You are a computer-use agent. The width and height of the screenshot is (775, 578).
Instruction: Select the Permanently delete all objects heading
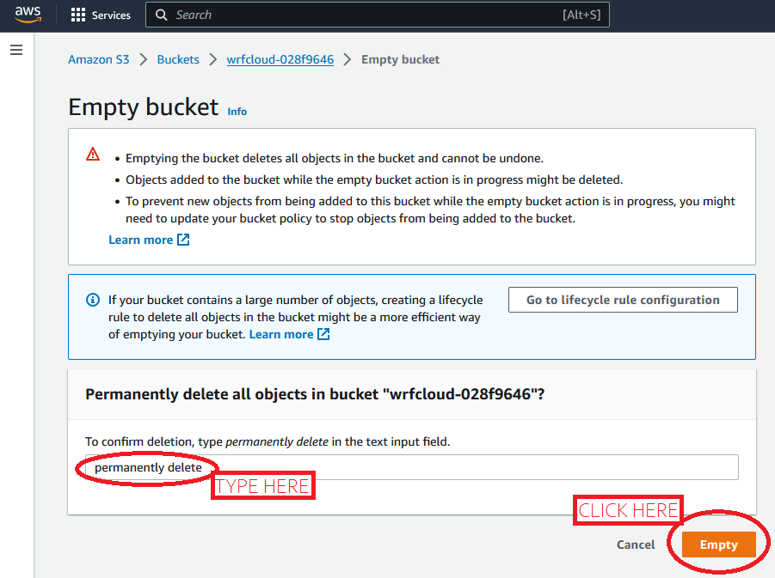coord(315,394)
